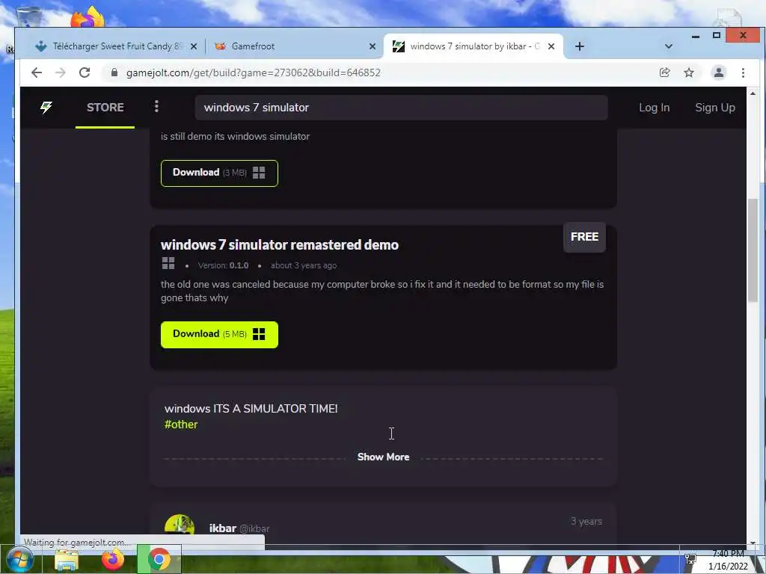Click the 'Version: 0.1.0' text

223,265
